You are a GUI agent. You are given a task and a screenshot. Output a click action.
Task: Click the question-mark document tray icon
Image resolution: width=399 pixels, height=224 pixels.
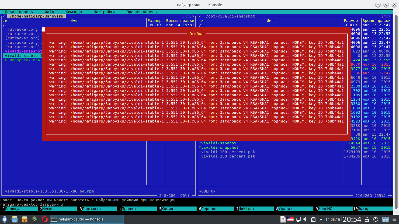(x=283, y=219)
